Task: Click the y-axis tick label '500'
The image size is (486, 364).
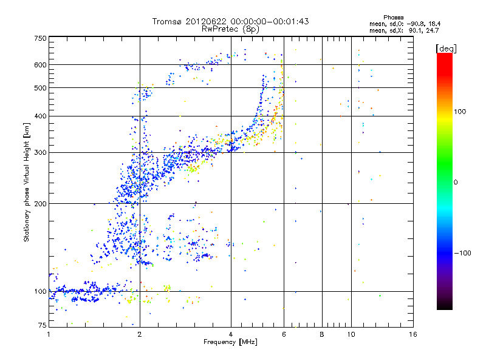Action: pyautogui.click(x=40, y=88)
